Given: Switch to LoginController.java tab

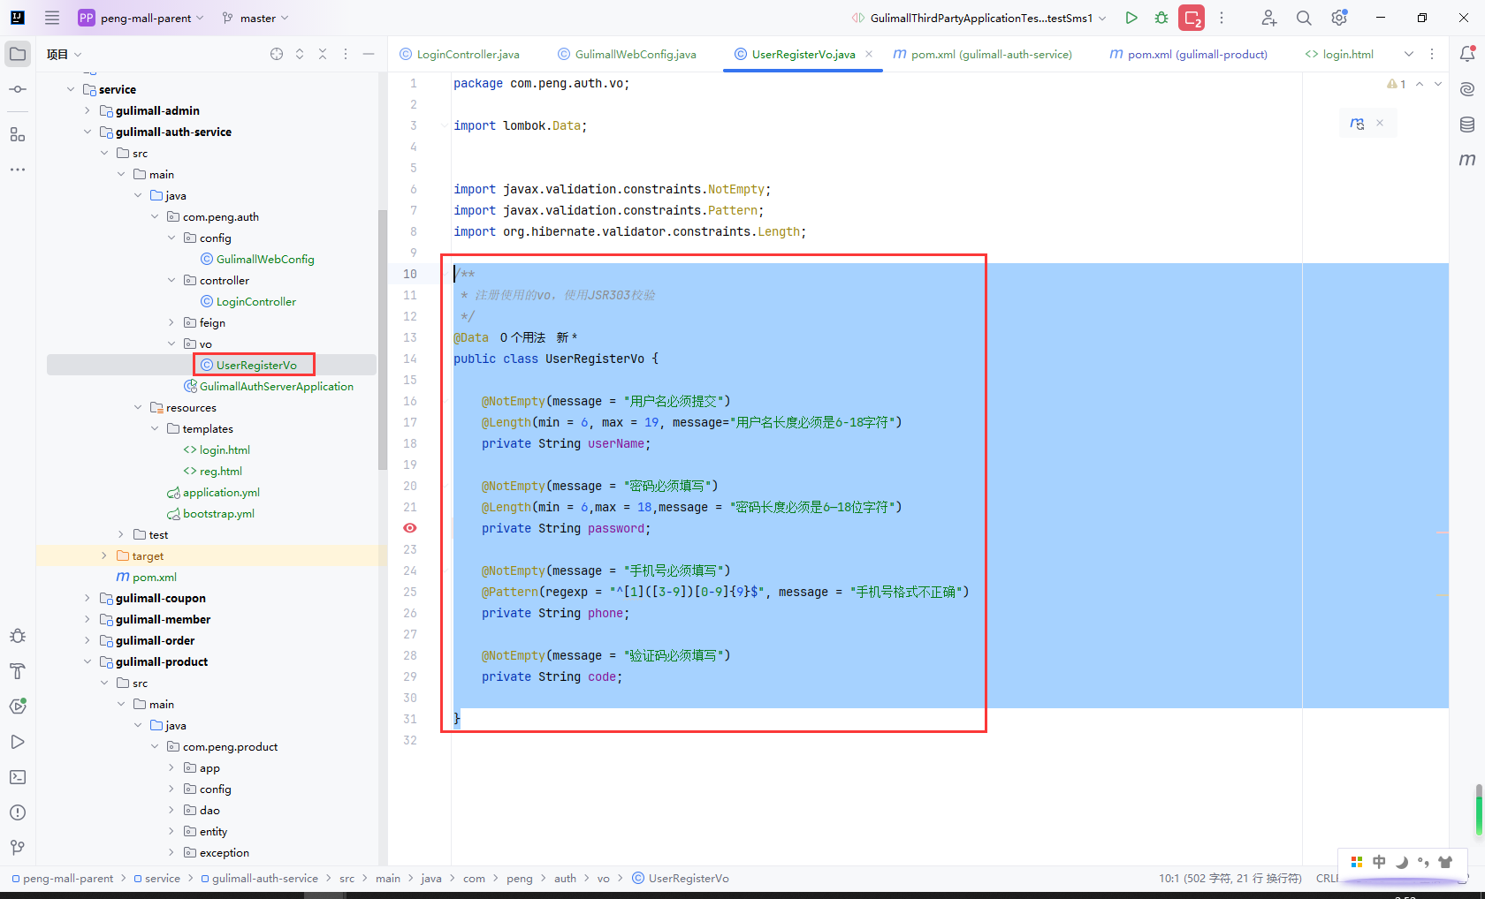Looking at the screenshot, I should click(x=460, y=54).
